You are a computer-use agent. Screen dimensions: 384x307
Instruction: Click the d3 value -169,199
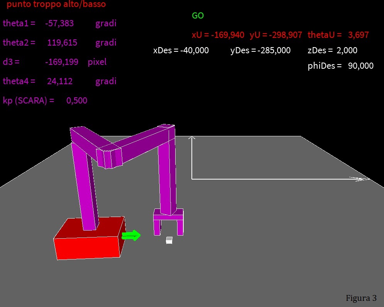click(x=61, y=62)
